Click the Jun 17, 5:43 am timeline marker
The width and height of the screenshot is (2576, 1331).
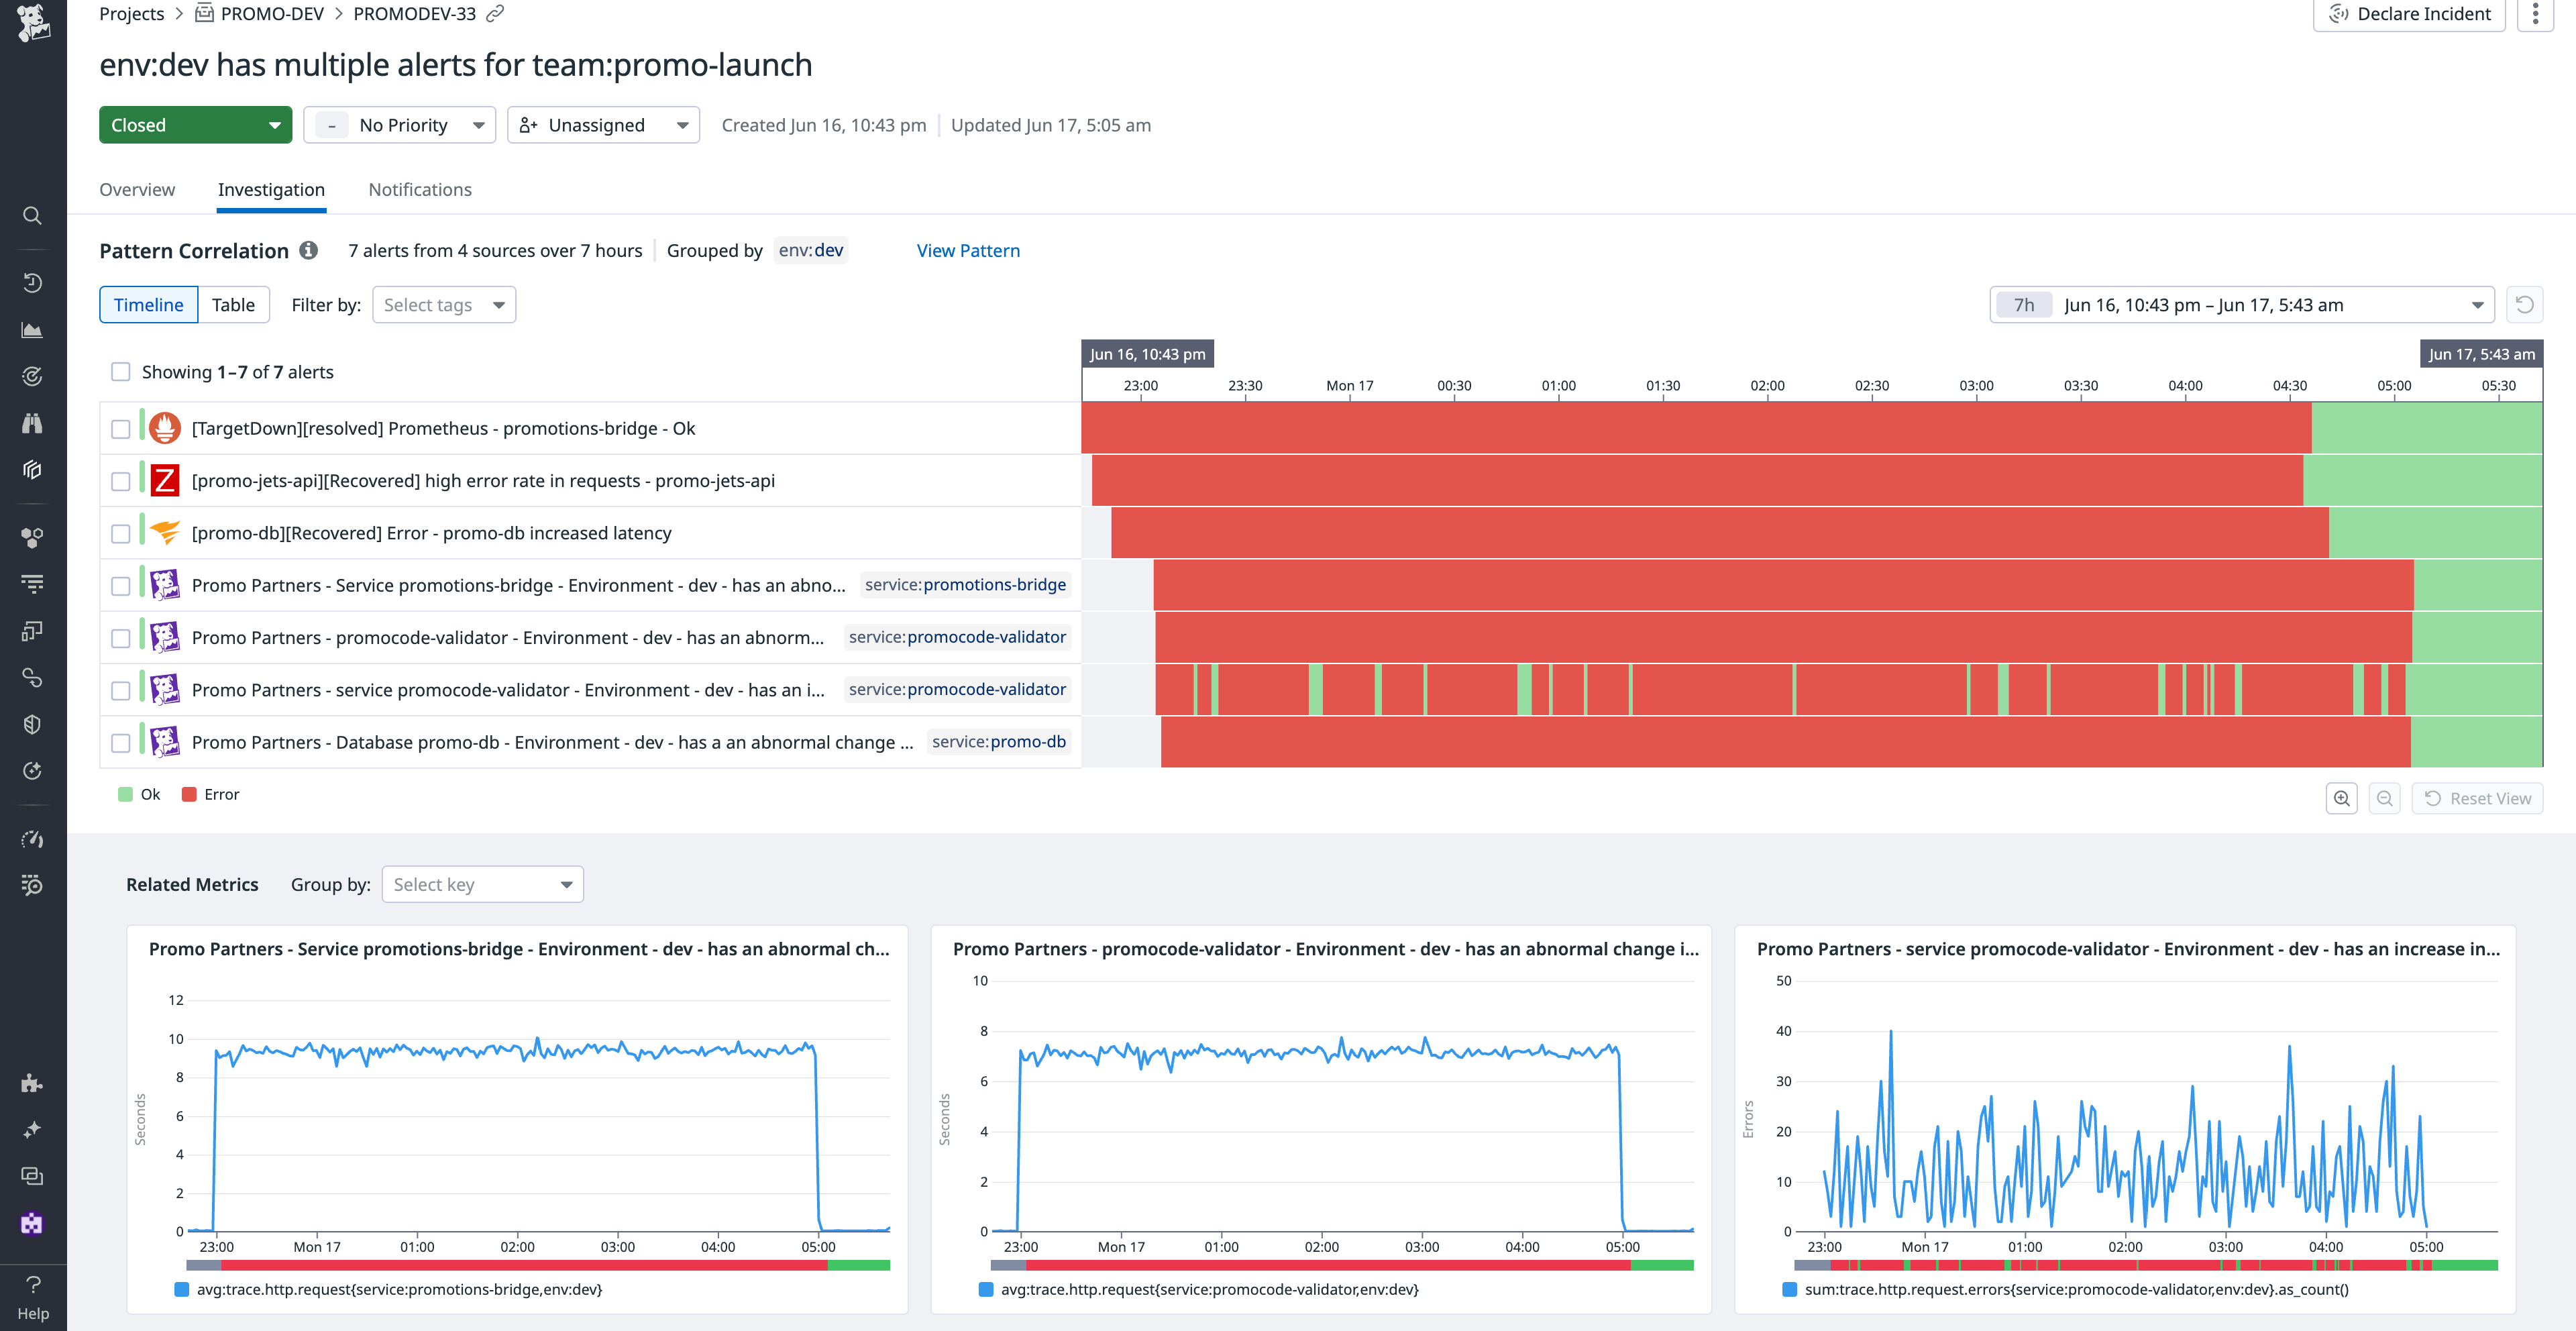(2483, 353)
